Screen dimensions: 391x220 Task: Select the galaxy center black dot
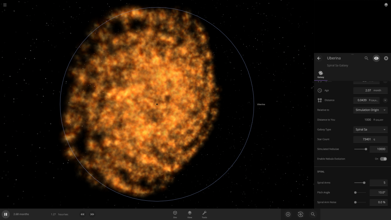click(x=157, y=104)
